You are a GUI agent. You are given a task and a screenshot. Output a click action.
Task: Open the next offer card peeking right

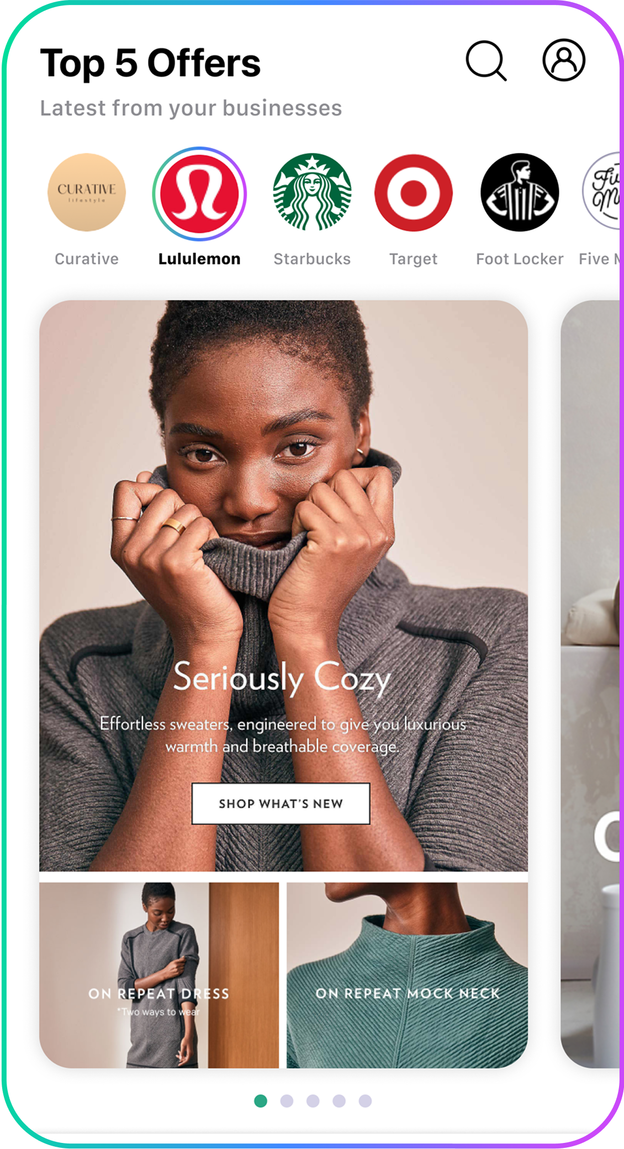[x=590, y=684]
